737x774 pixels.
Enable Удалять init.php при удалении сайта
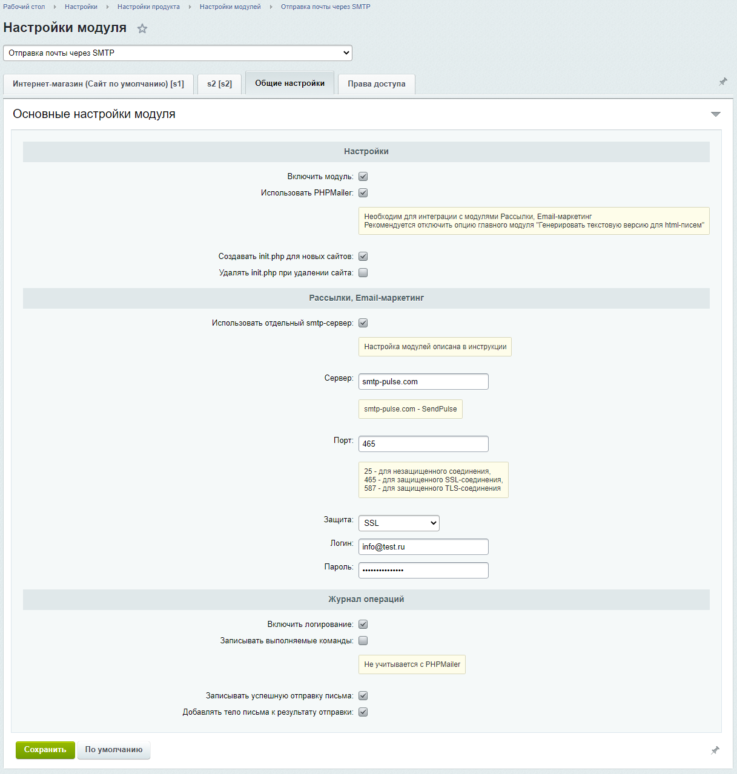click(x=363, y=273)
